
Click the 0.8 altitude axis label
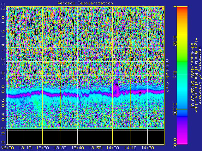(x=3, y=89)
